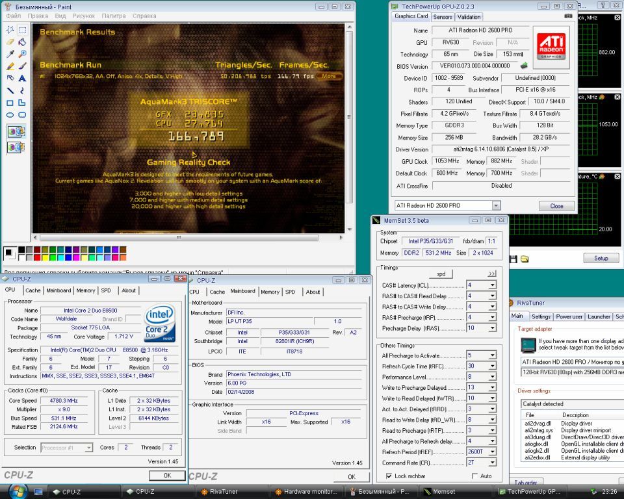The width and height of the screenshot is (624, 499).
Task: Select the Pencil tool in Paint
Action: (10, 66)
